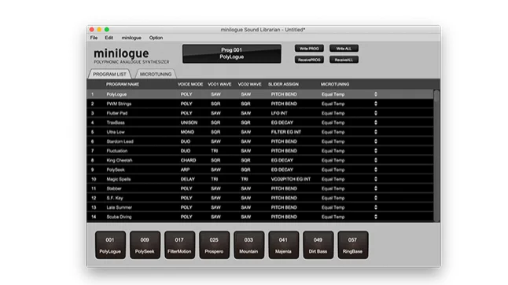
Task: Select program name King Cheetah
Action: point(120,160)
